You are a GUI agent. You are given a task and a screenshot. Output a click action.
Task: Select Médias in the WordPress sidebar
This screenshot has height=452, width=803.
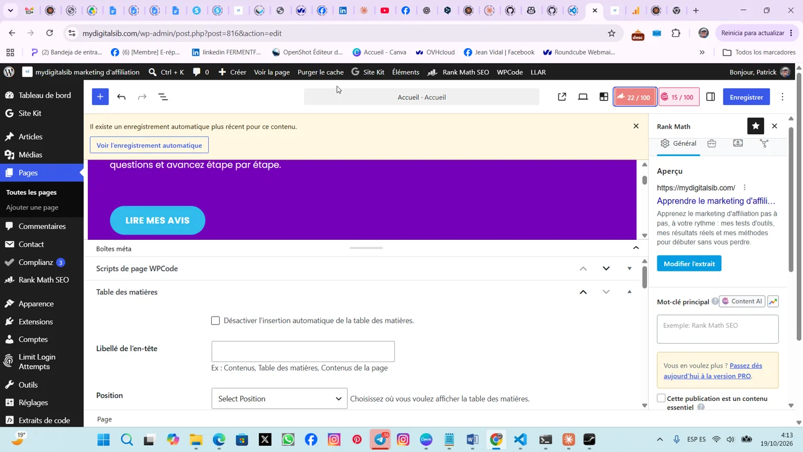pyautogui.click(x=30, y=154)
